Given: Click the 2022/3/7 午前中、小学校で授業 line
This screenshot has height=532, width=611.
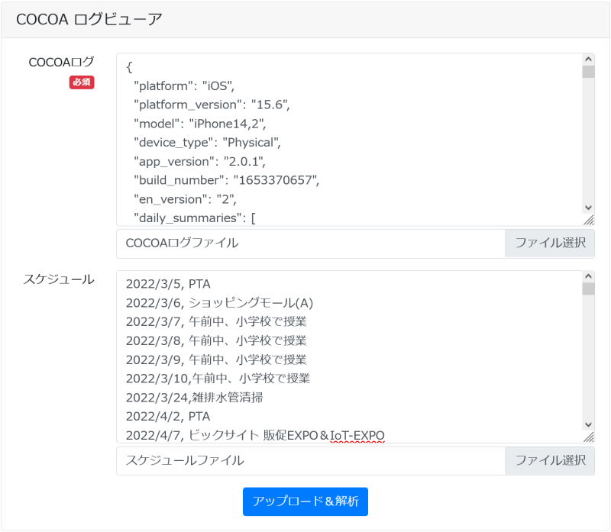Looking at the screenshot, I should point(216,321).
